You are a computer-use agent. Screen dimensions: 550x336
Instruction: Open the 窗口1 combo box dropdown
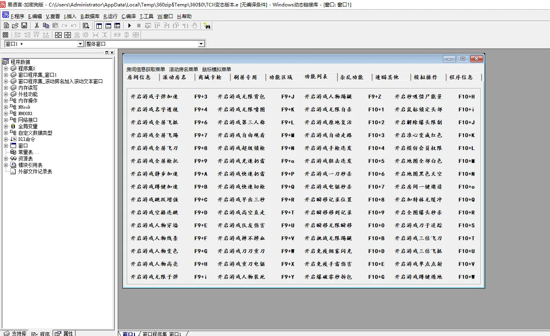pyautogui.click(x=80, y=44)
